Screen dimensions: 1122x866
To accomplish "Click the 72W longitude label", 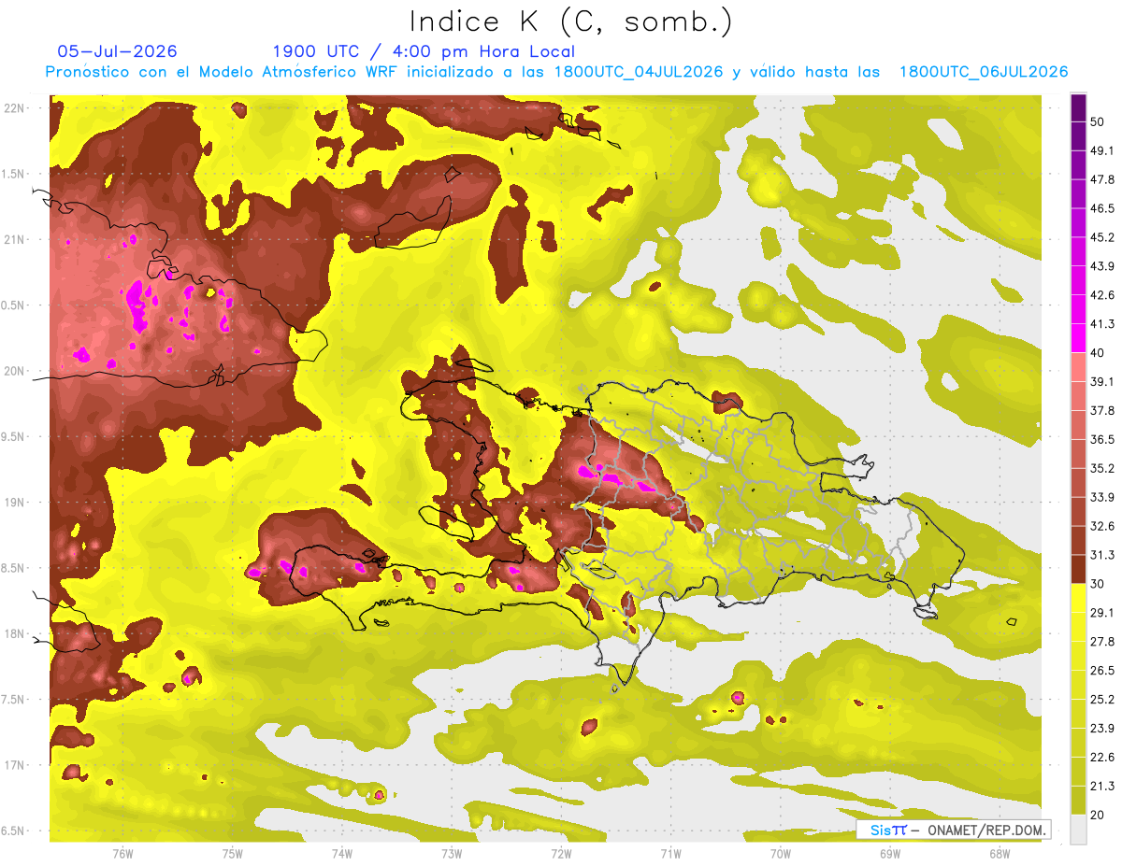I will [561, 854].
